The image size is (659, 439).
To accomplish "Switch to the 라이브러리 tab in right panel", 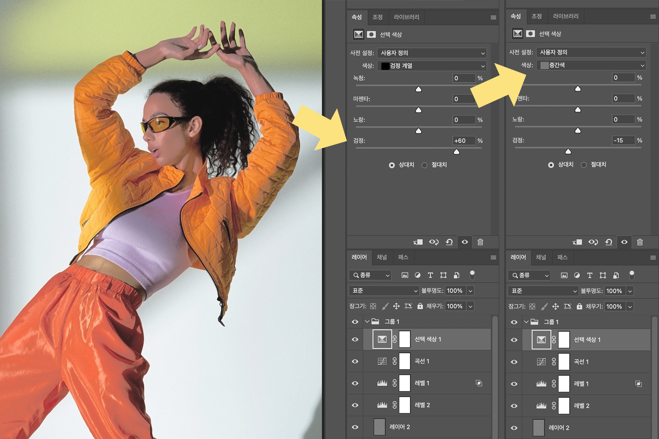I will [565, 16].
